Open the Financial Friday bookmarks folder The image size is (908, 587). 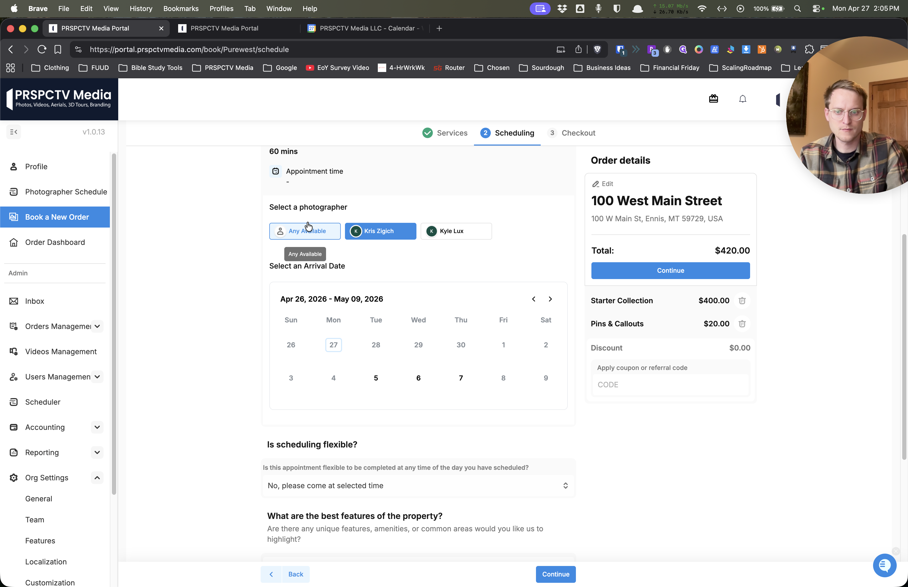670,68
